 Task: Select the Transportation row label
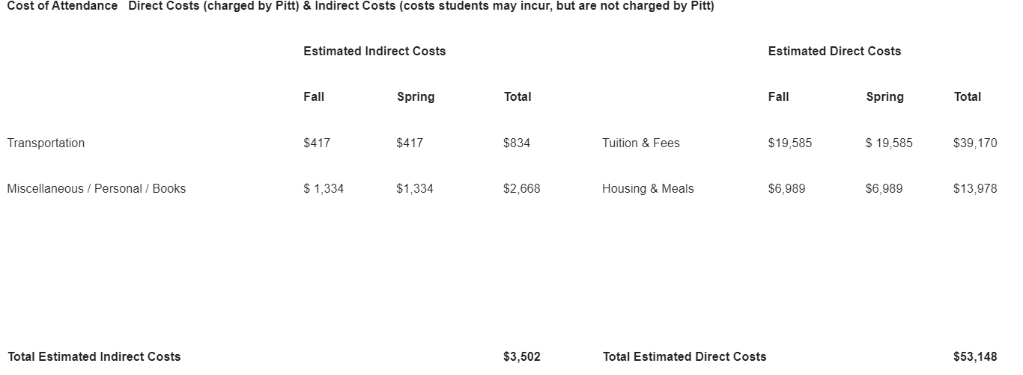tap(46, 143)
